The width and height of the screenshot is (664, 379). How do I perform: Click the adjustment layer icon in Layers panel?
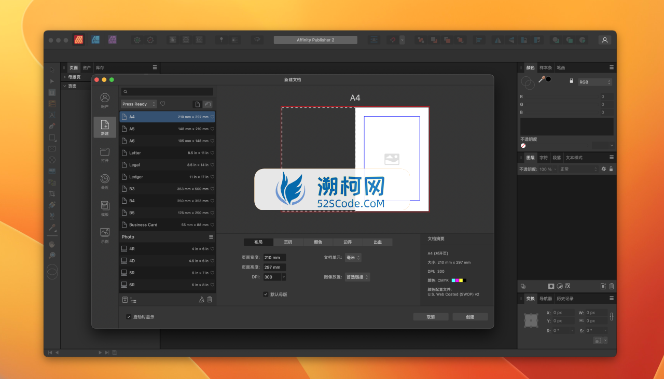(559, 286)
